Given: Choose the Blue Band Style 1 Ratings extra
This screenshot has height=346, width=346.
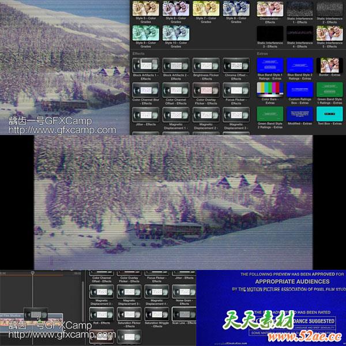Looking at the screenshot, I should coord(269,65).
